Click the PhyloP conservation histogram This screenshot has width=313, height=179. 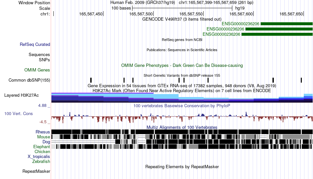(x=182, y=117)
